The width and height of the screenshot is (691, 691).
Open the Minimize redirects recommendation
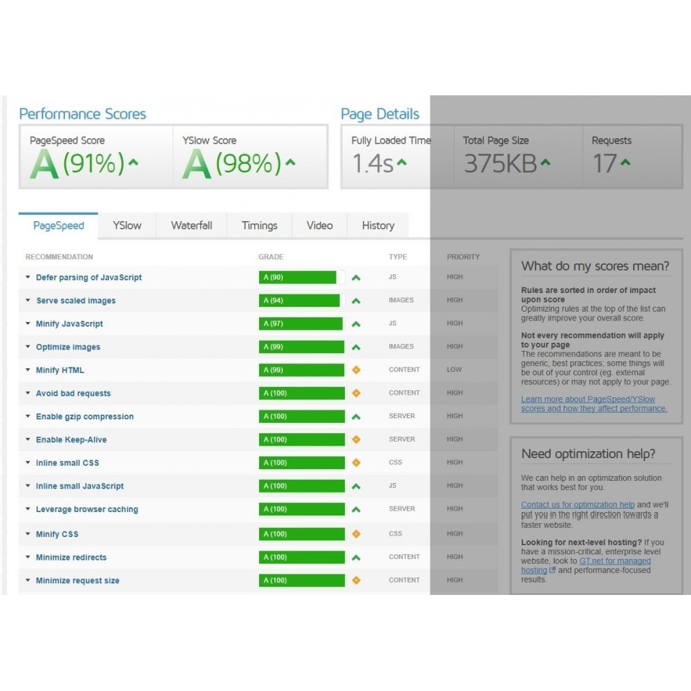pos(71,558)
